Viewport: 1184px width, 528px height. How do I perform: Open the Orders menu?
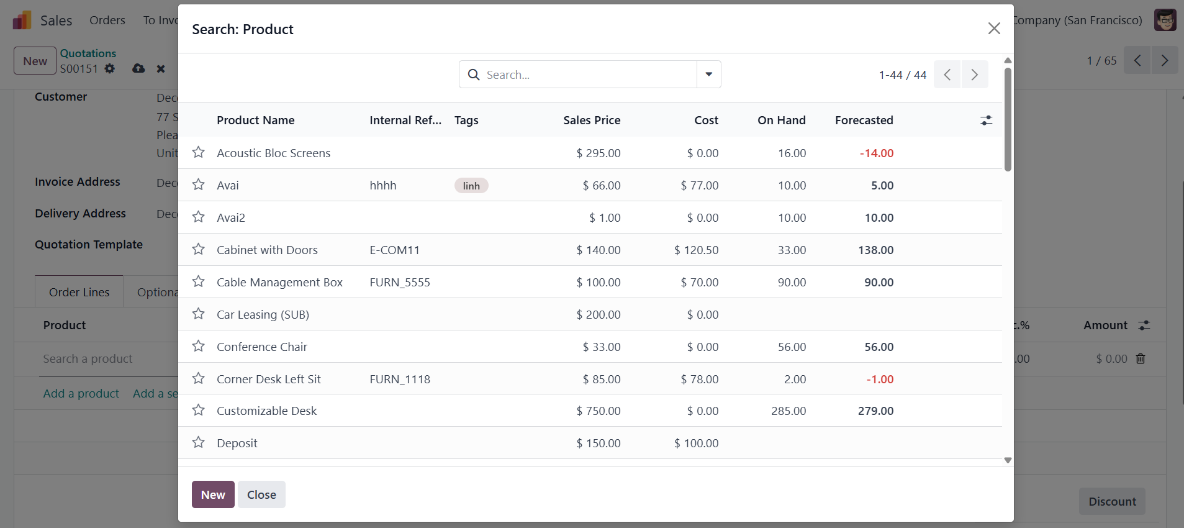point(107,20)
